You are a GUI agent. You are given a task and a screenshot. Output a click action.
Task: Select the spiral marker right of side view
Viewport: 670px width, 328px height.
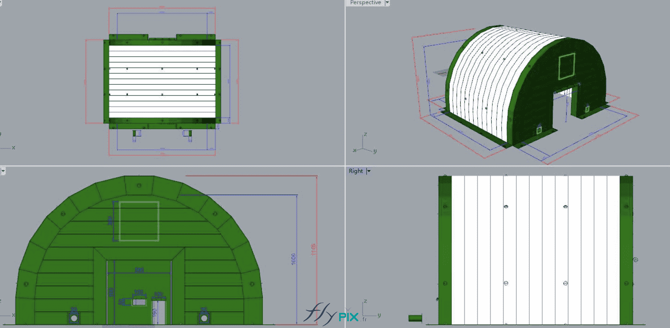[x=635, y=260]
